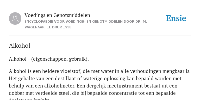The width and height of the screenshot is (200, 100).
Task: Click the word mengbaar in the first sentence
Action: 173,71
